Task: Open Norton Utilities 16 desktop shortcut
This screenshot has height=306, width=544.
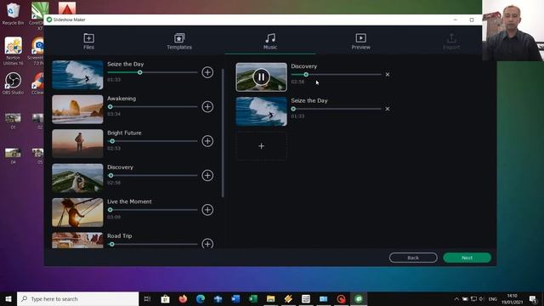Action: (14, 51)
